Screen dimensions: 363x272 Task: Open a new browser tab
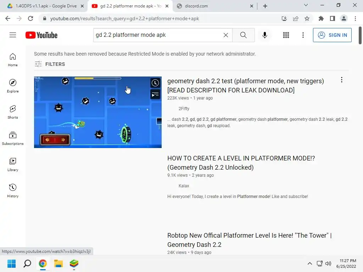click(x=265, y=6)
